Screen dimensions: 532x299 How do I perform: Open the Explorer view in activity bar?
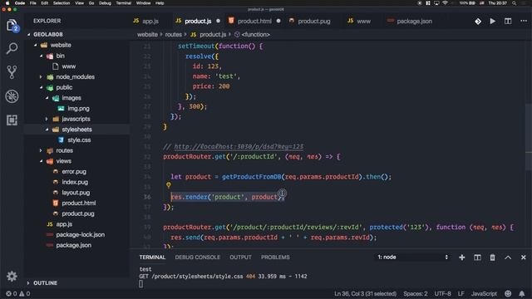pos(12,26)
